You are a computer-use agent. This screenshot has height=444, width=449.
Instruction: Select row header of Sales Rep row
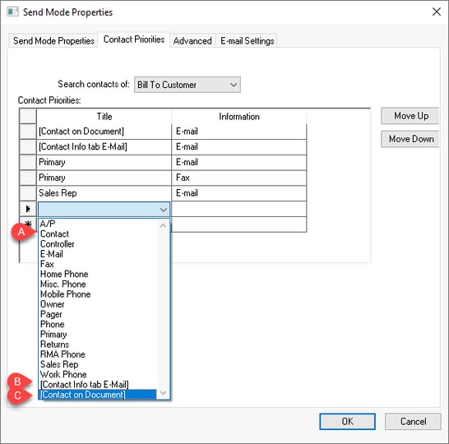click(x=28, y=193)
